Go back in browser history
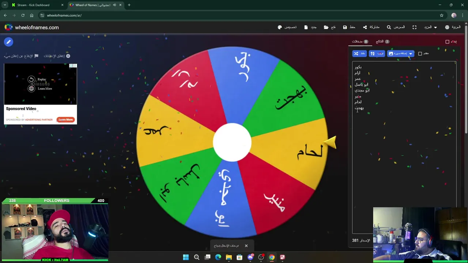 click(x=5, y=15)
